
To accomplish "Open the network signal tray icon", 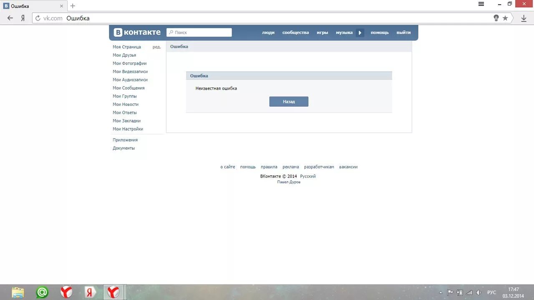I will pos(469,292).
